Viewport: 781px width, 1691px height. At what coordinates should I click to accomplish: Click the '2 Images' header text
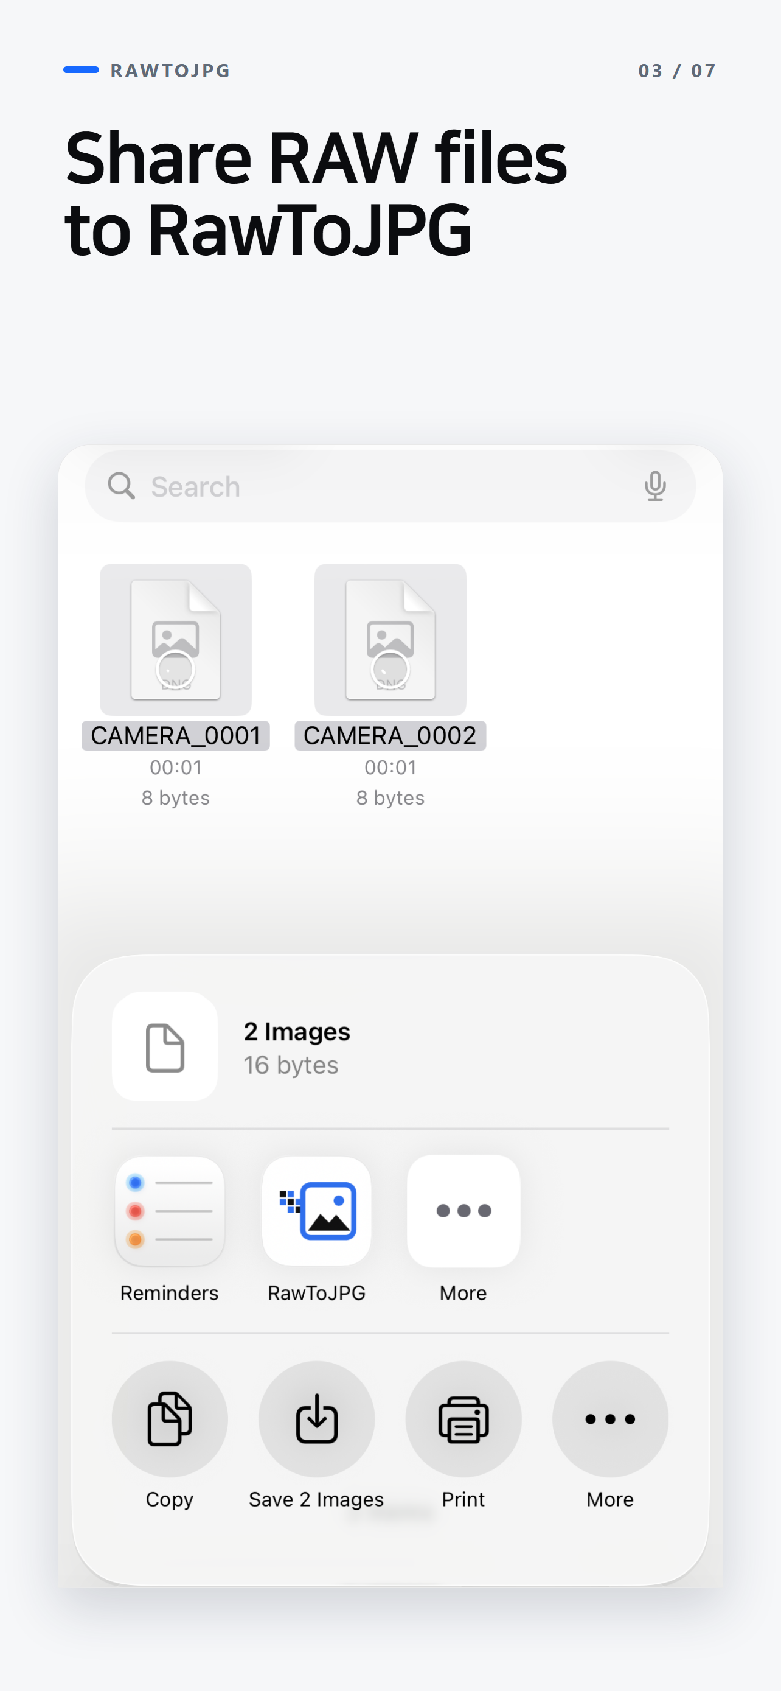coord(296,1031)
